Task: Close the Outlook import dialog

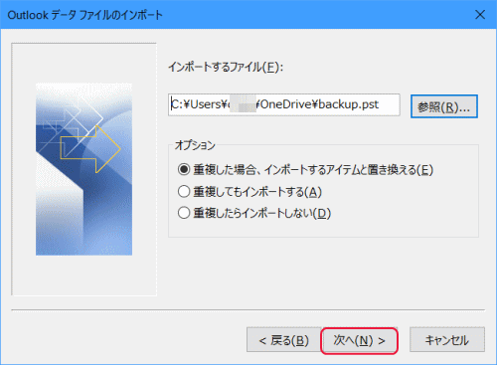Action: click(480, 15)
